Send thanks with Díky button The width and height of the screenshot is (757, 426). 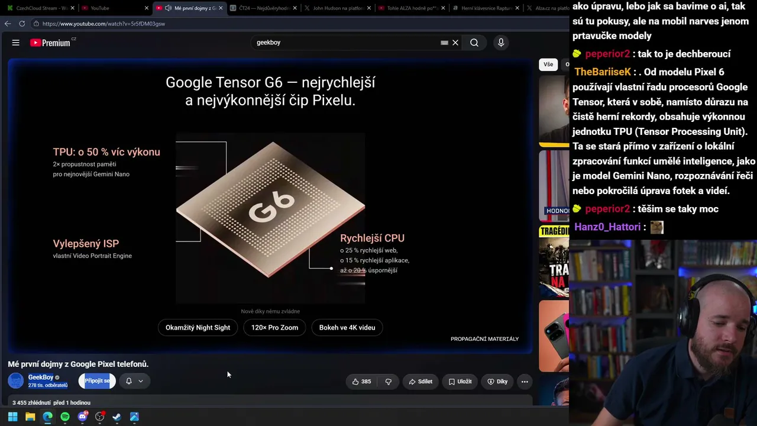click(497, 382)
